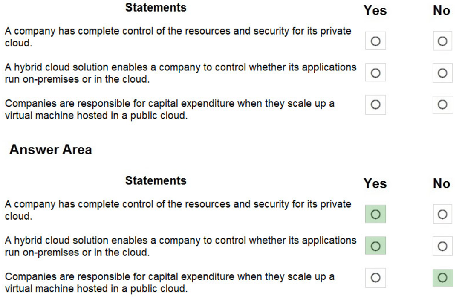Click unhighlighted No for hybrid cloud under Answer Area
Viewport: 462px width, 299px height.
tap(442, 246)
